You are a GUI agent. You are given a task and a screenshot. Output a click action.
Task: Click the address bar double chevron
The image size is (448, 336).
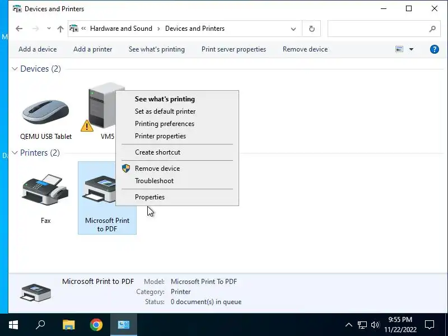[x=83, y=29]
